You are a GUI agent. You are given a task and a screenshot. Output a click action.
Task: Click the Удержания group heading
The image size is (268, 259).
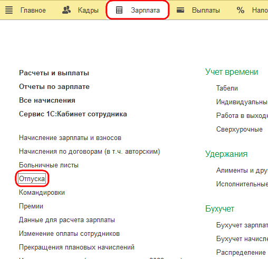click(x=226, y=154)
